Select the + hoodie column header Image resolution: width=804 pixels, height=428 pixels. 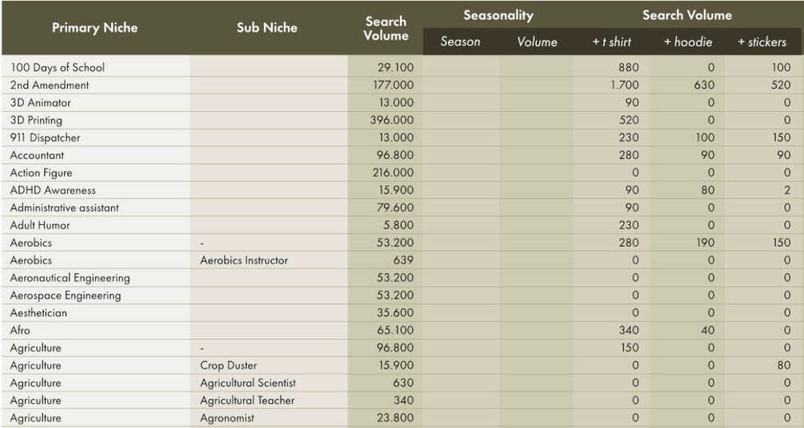[687, 42]
